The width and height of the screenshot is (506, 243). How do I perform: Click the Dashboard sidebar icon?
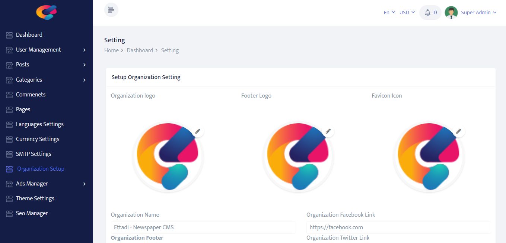pyautogui.click(x=9, y=35)
